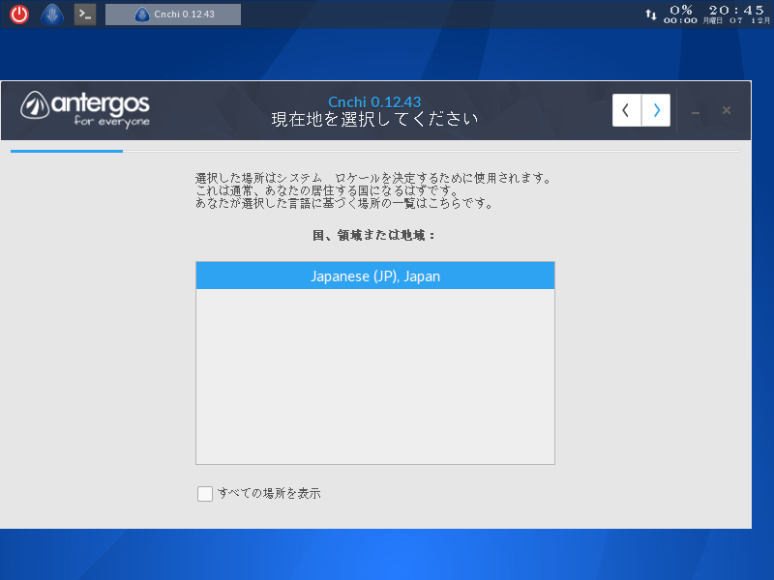
Task: Click the 0% usage indicator in the tray
Action: (x=680, y=8)
